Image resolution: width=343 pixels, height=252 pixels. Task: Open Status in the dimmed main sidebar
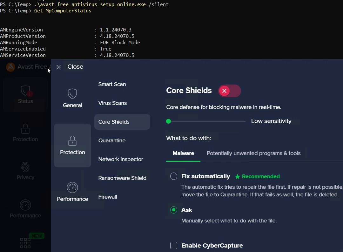click(25, 94)
